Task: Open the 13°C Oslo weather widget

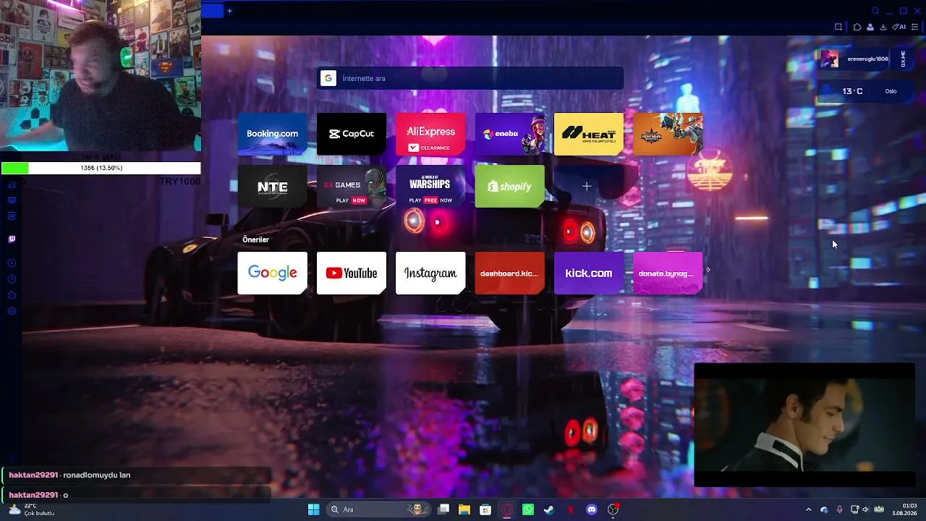Action: coord(867,91)
